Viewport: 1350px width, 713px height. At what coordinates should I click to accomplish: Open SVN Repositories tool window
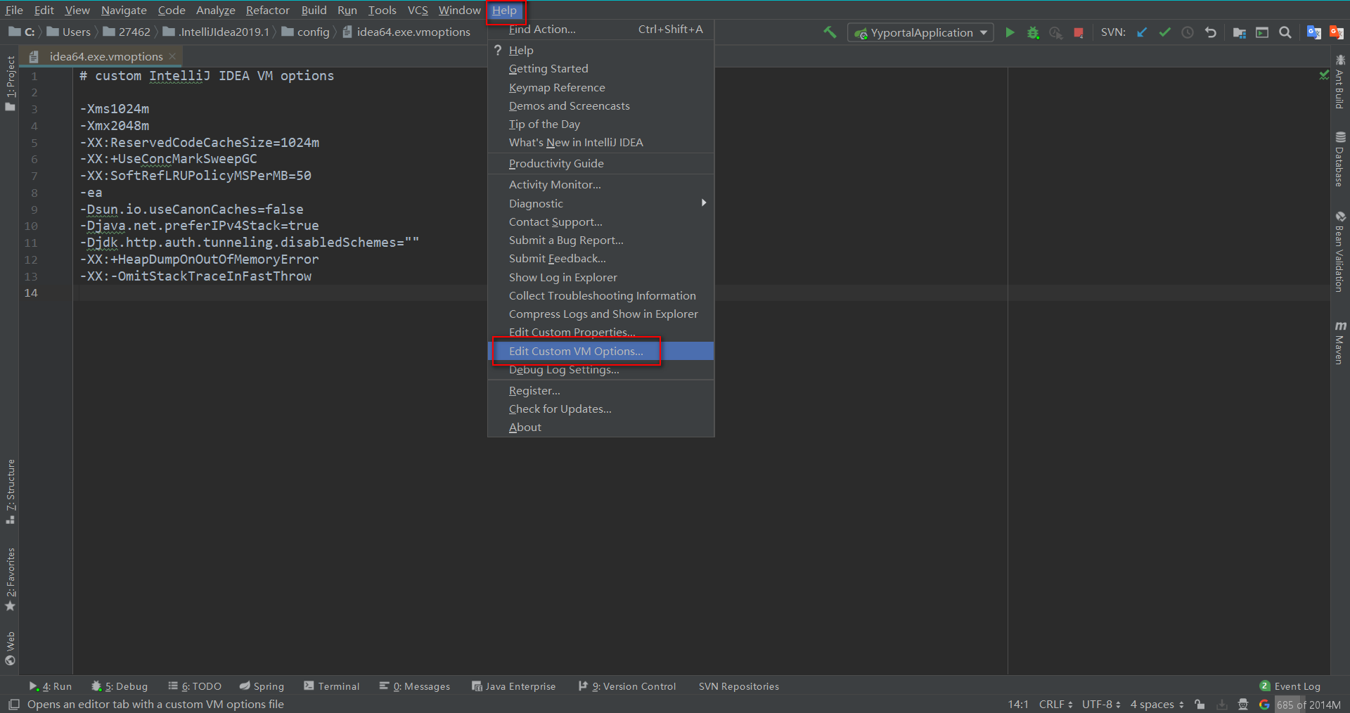point(739,686)
